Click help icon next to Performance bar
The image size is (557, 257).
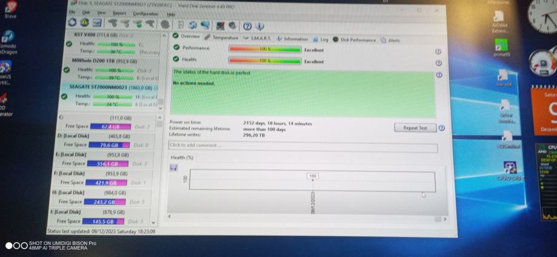click(x=438, y=52)
